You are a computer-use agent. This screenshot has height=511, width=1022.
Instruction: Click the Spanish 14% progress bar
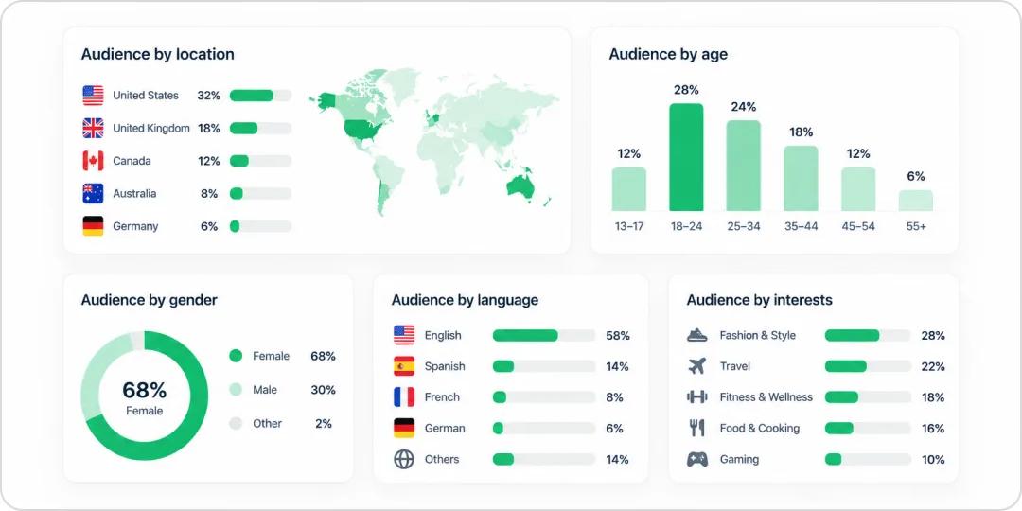(544, 366)
